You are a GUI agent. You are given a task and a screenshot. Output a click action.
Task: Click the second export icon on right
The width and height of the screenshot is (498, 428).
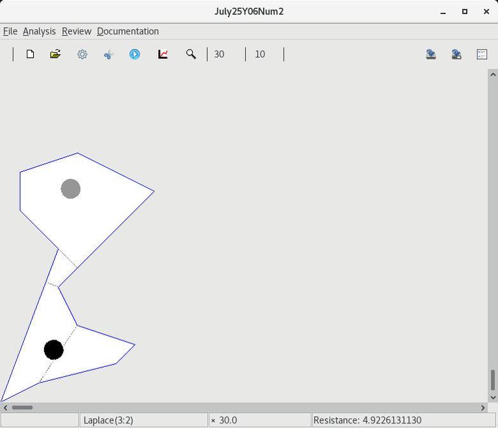457,54
